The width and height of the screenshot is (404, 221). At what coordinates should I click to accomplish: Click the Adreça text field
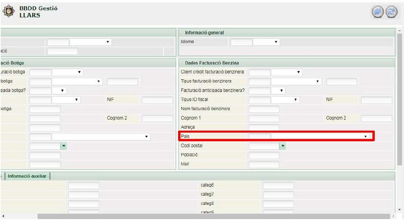[x=264, y=127]
